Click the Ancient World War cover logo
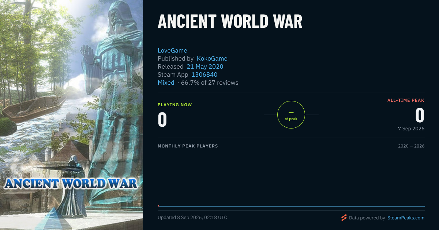Viewport: 439px width, 230px height. click(71, 183)
